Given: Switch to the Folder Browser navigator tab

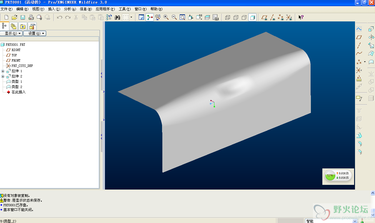Looking at the screenshot, I should point(14,26).
